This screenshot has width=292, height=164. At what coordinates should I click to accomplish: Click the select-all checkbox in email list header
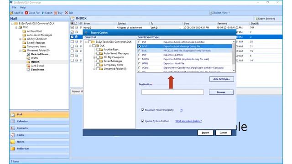pyautogui.click(x=72, y=23)
